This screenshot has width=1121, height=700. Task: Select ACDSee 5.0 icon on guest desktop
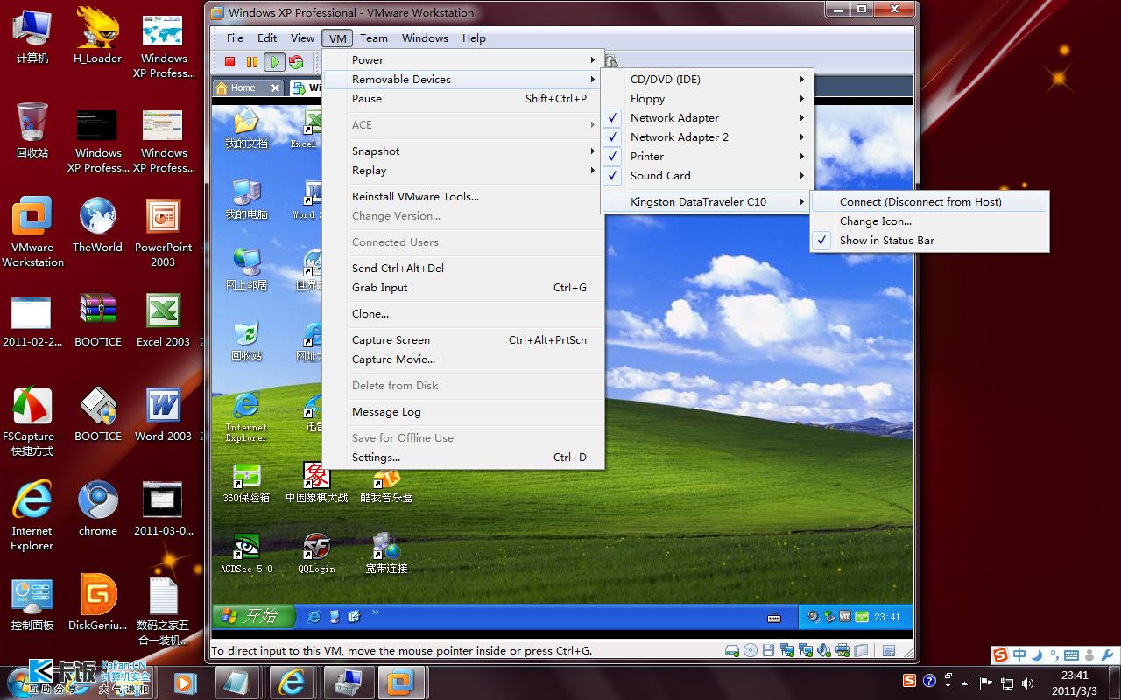pyautogui.click(x=246, y=554)
